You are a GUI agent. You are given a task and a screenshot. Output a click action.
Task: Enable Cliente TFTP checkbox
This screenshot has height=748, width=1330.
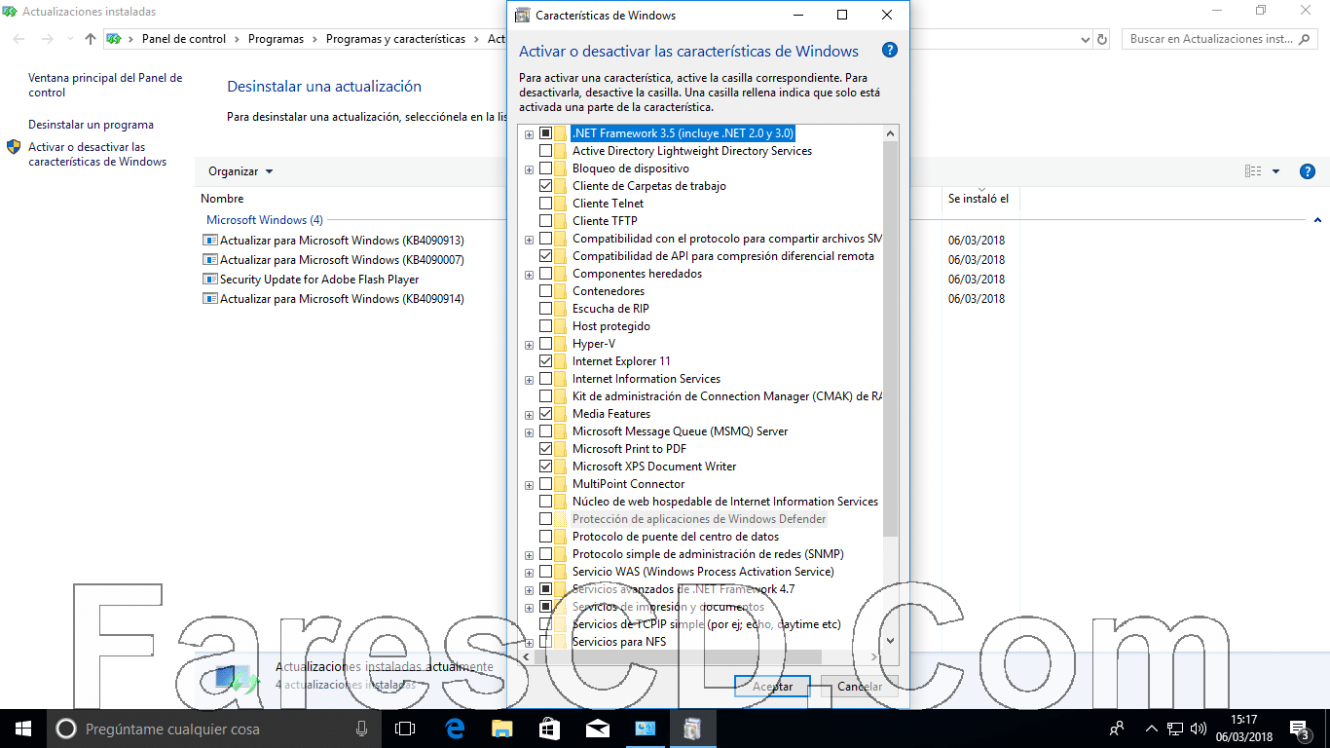coord(545,221)
